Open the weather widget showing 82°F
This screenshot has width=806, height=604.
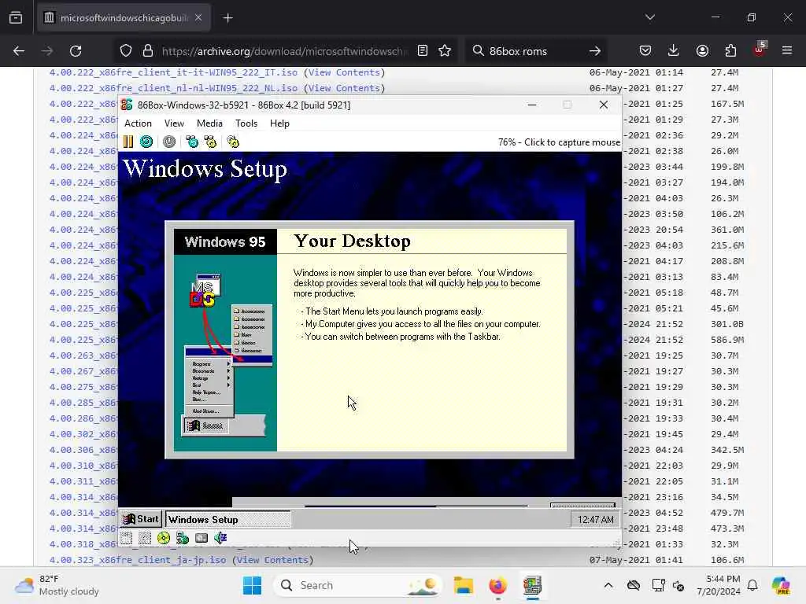[57, 585]
